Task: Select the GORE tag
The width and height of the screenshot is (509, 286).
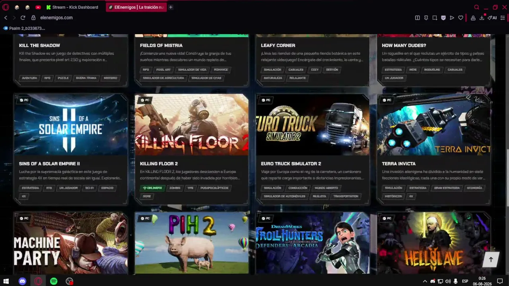Action: 147,196
